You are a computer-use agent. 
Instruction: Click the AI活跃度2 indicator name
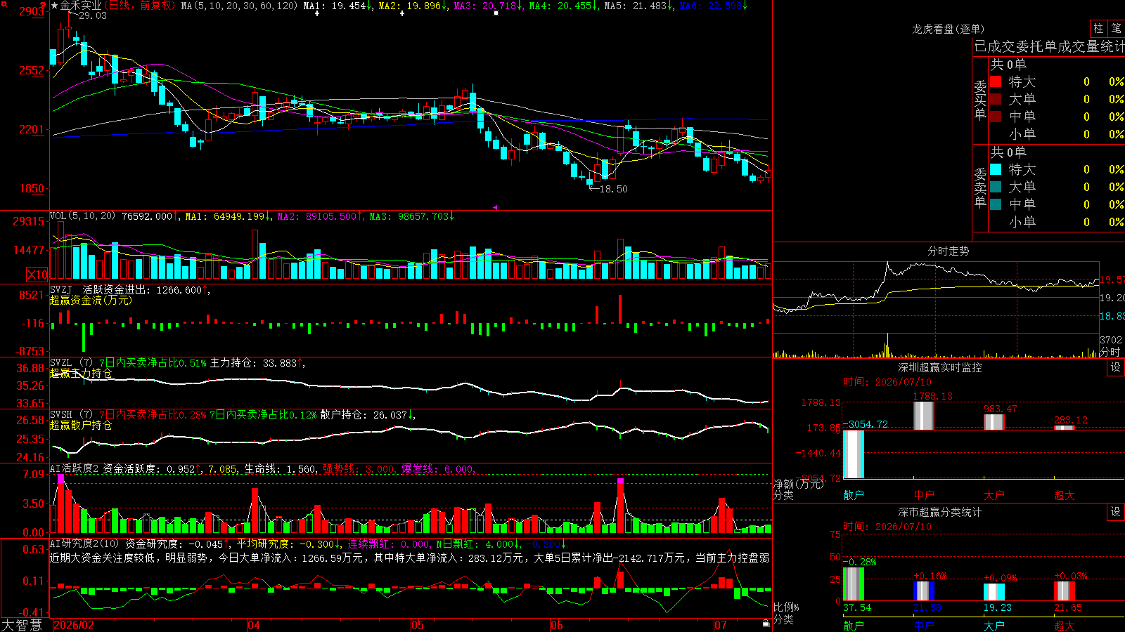pyautogui.click(x=75, y=469)
